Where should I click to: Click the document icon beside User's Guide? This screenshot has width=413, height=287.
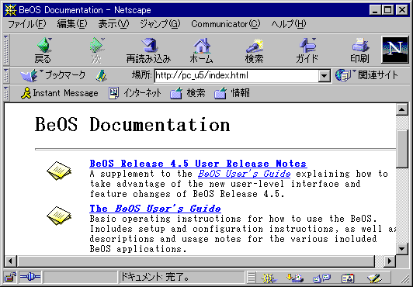(59, 216)
